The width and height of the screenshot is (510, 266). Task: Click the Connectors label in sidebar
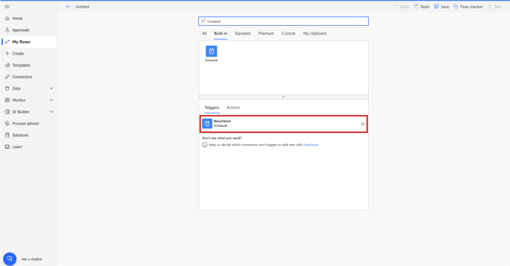(x=22, y=77)
